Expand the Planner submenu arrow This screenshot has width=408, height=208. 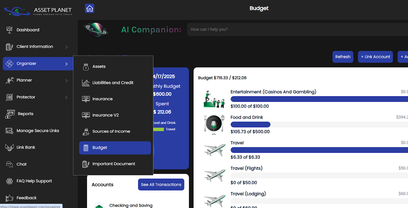[66, 81]
